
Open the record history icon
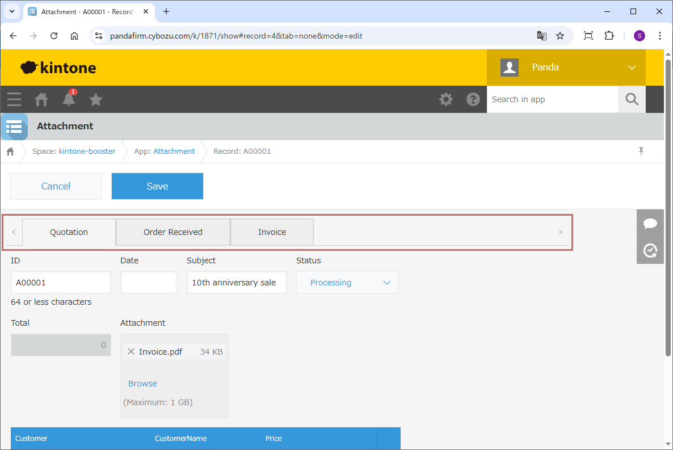point(650,250)
